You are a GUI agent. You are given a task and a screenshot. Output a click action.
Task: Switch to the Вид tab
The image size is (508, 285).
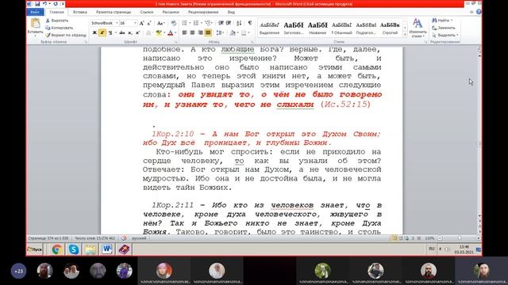pyautogui.click(x=231, y=12)
